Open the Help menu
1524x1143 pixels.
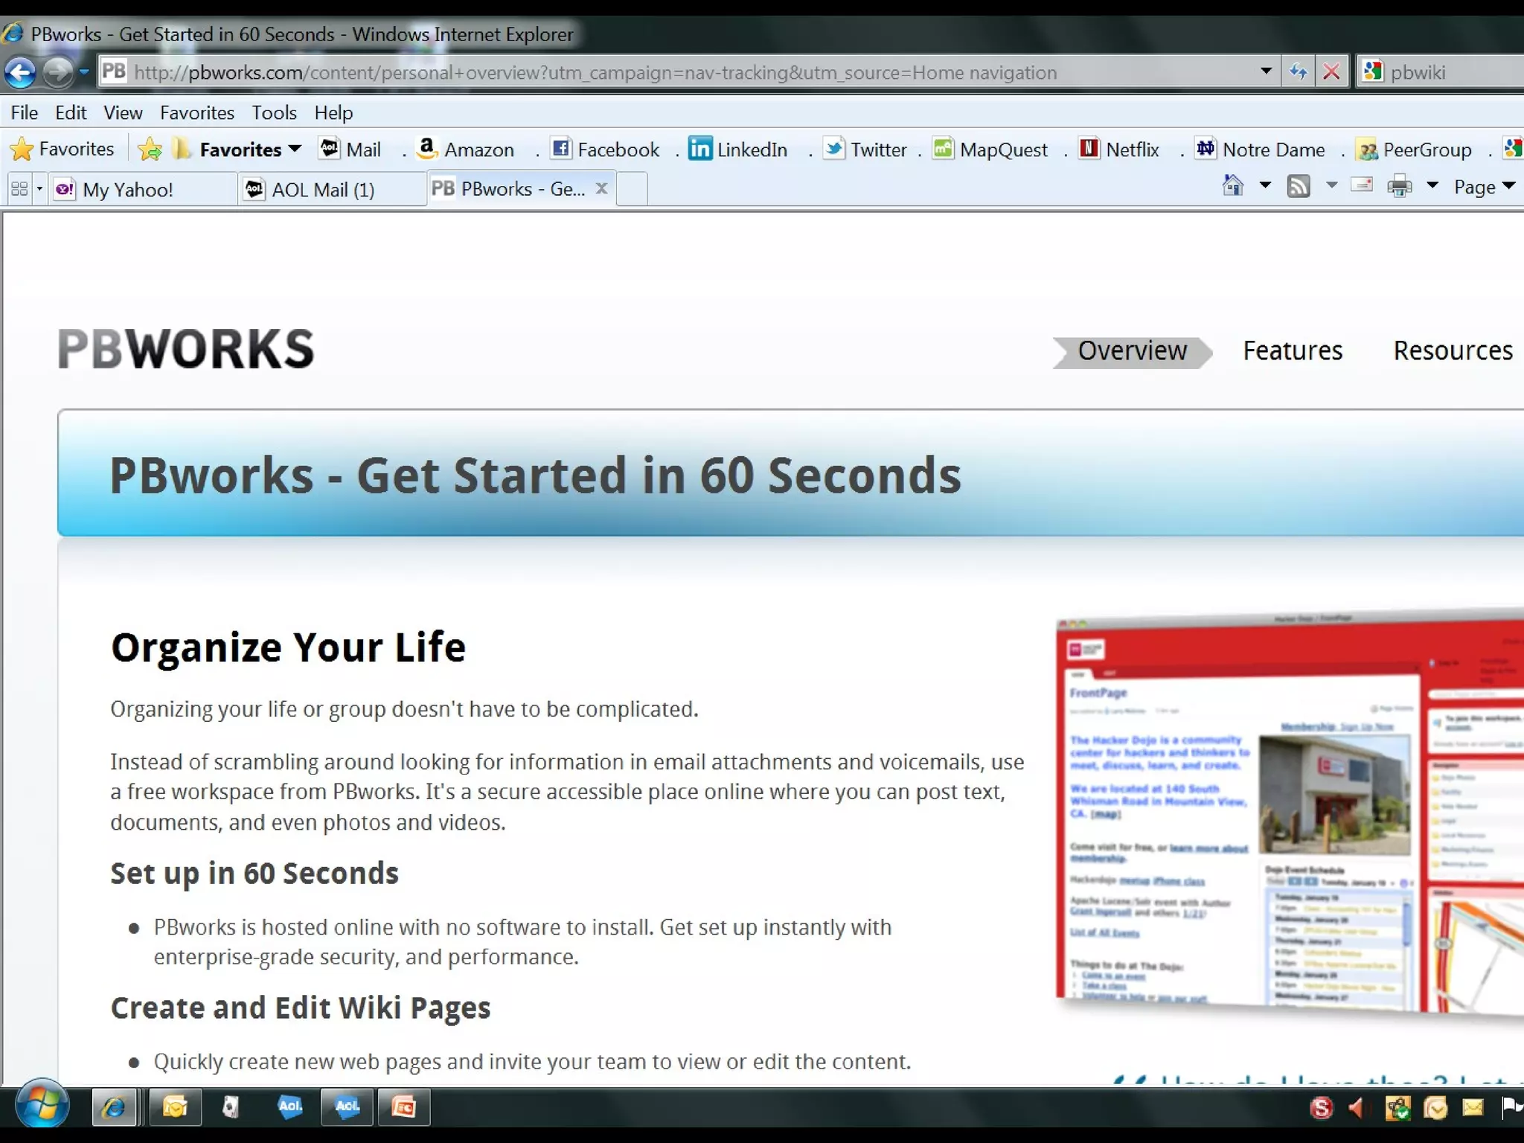tap(333, 112)
